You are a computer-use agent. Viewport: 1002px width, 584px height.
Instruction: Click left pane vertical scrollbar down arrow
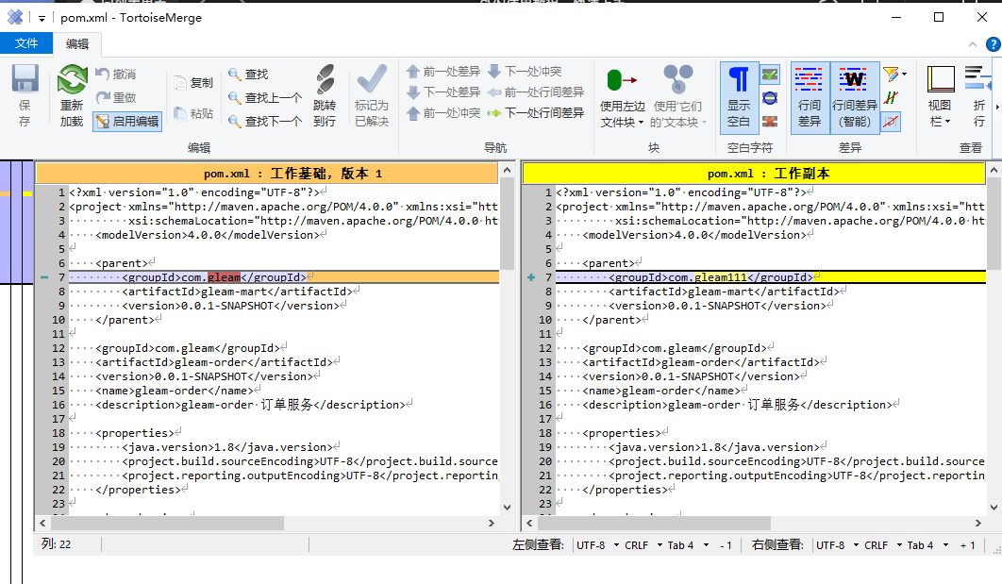tap(507, 508)
